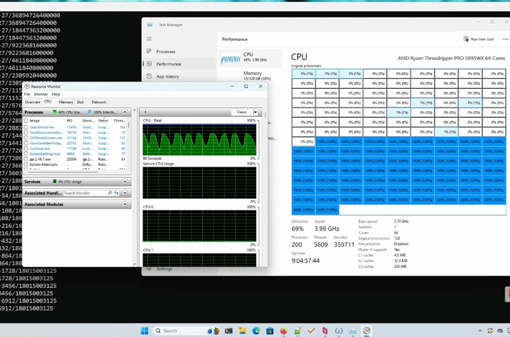Check the ShellExperienceHost process checkbox
Screen dimensions: 510x337
tap(26, 133)
